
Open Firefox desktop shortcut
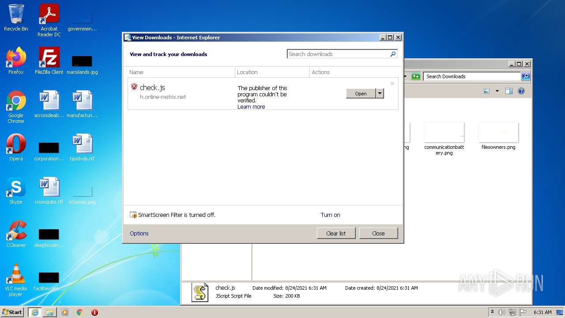[16, 61]
